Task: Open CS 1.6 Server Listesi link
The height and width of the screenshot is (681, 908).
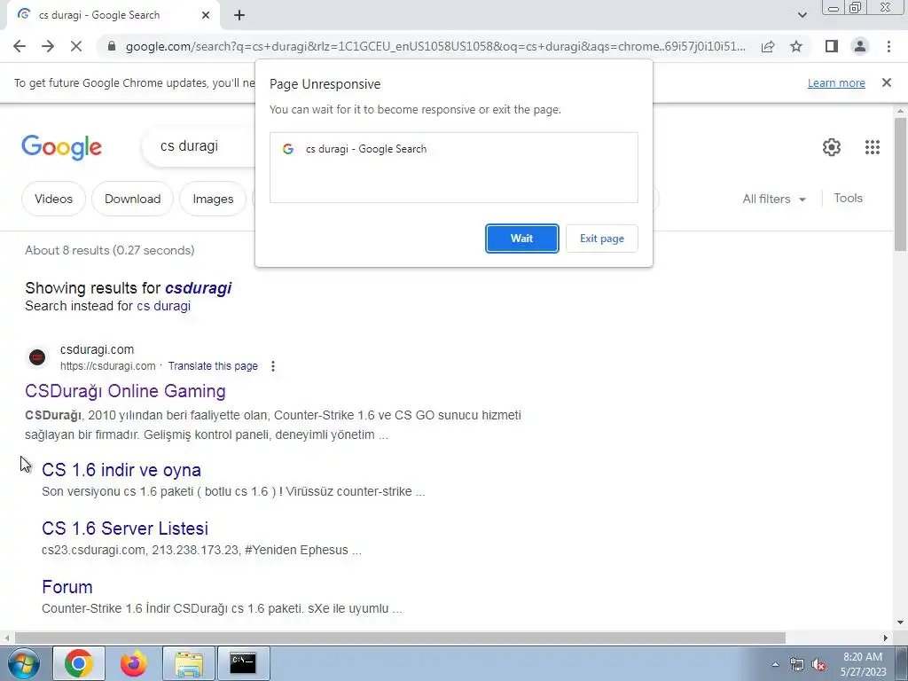Action: [x=125, y=528]
